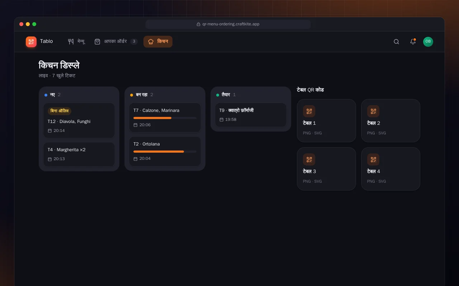This screenshot has width=459, height=286.
Task: Click the टेबल QR कोड heading
Action: tap(310, 90)
